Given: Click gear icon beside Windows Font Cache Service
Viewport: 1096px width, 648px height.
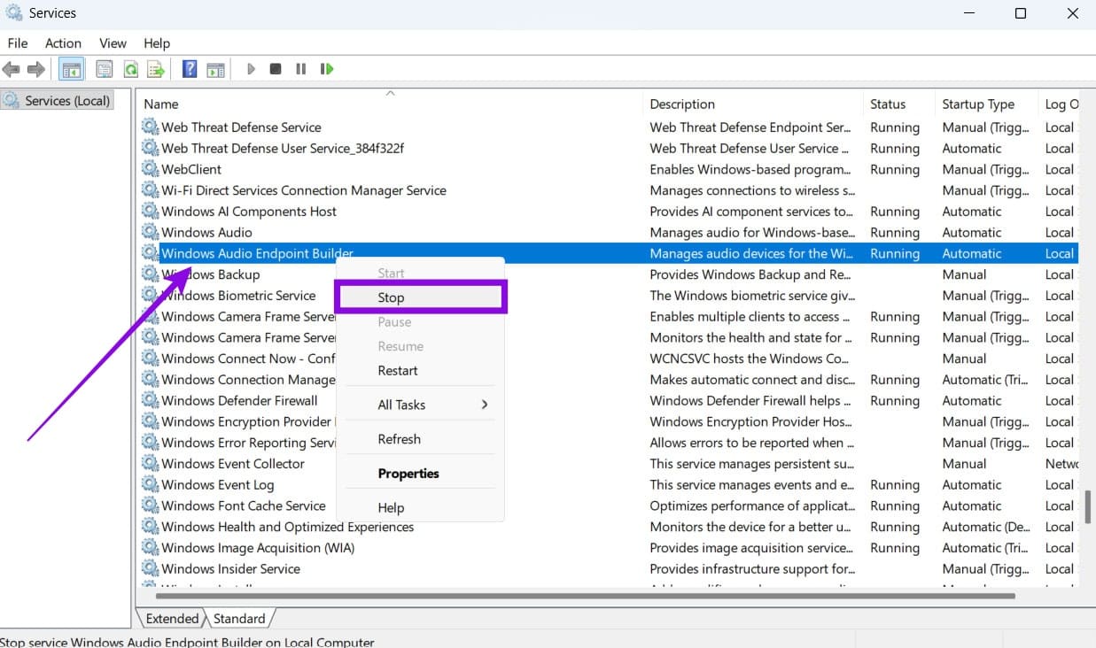Looking at the screenshot, I should pyautogui.click(x=150, y=506).
